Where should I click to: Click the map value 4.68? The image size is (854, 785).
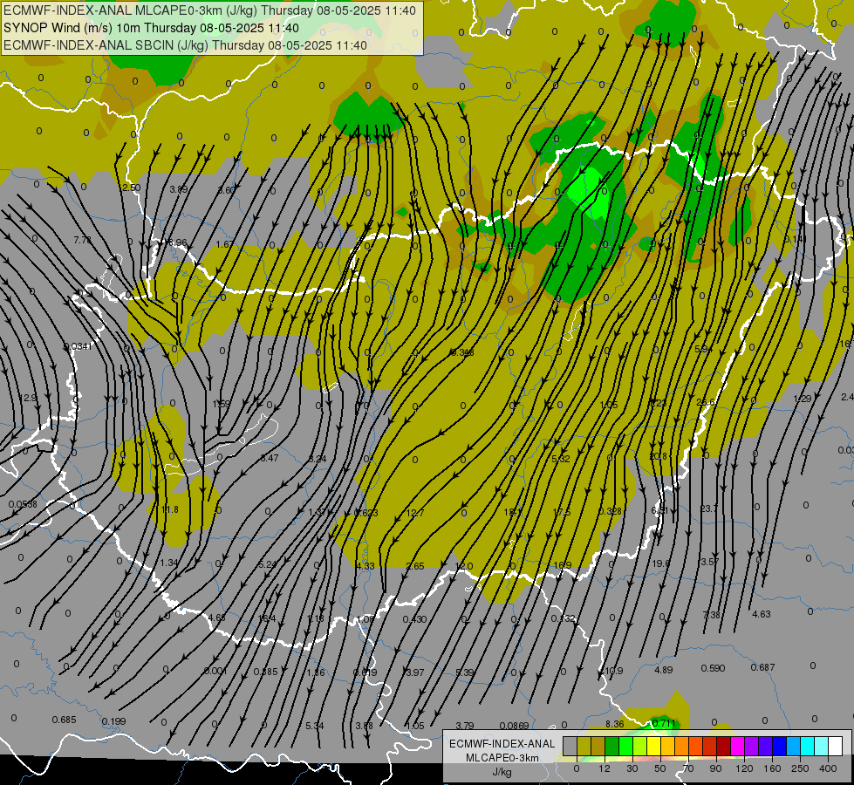pyautogui.click(x=216, y=618)
